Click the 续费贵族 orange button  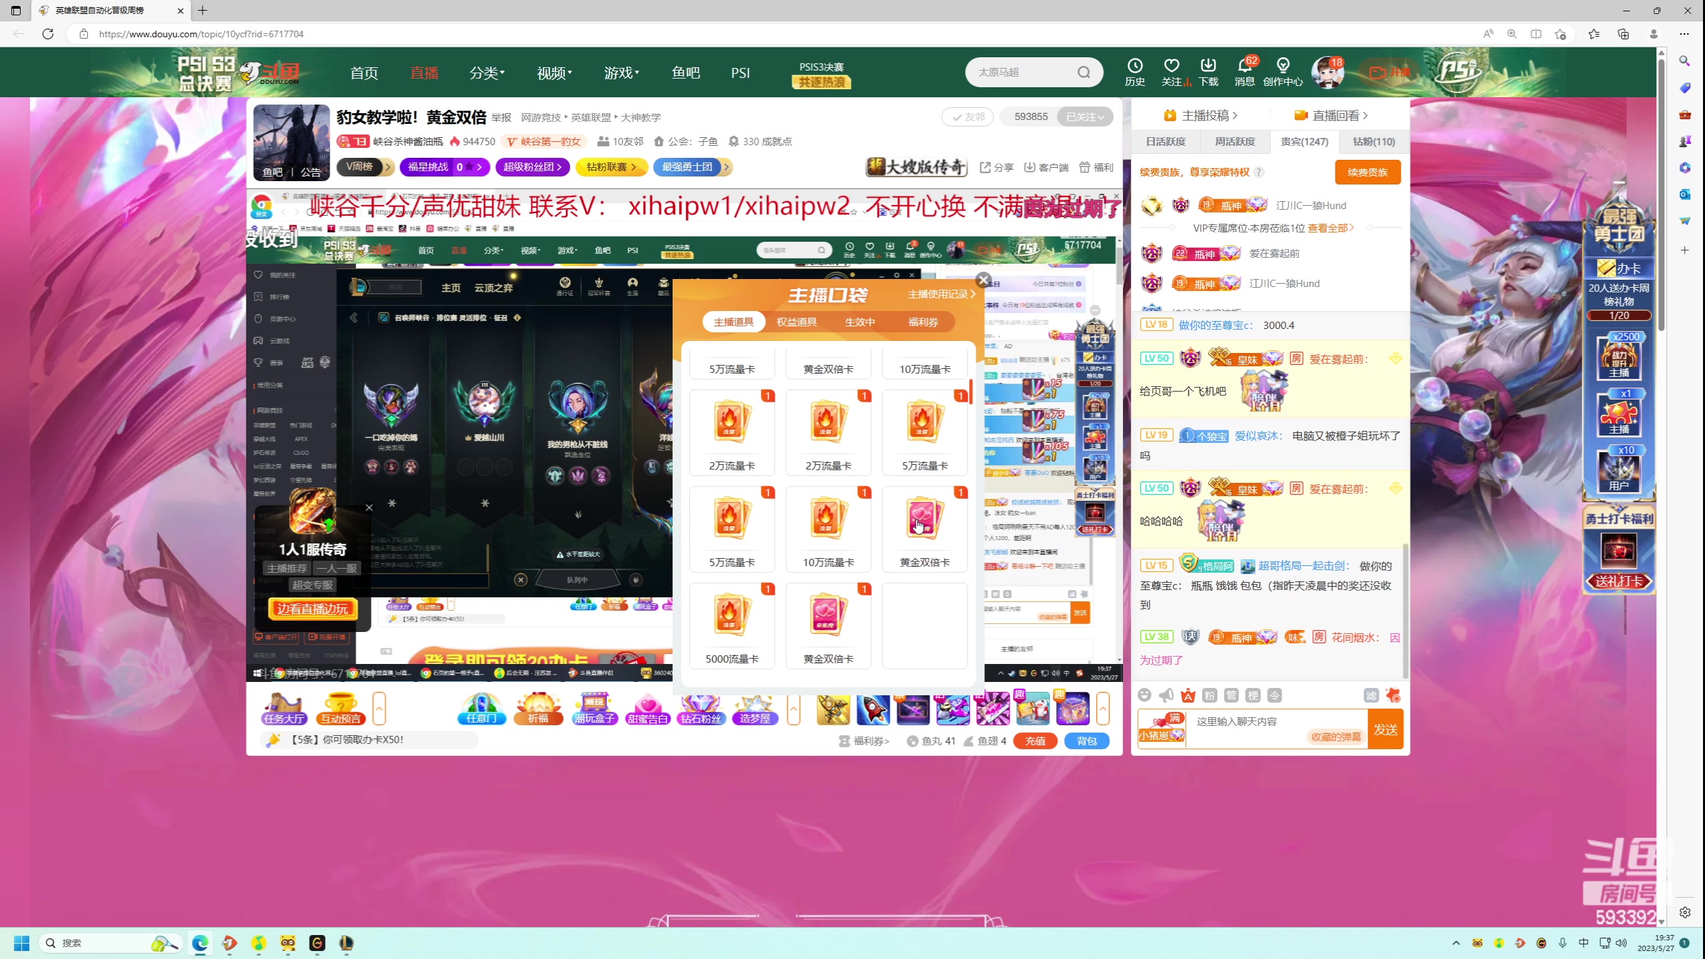[x=1367, y=172]
